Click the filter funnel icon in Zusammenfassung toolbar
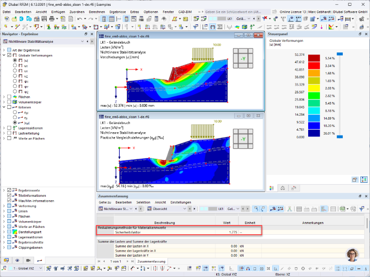The height and width of the screenshot is (277, 370). (362, 208)
